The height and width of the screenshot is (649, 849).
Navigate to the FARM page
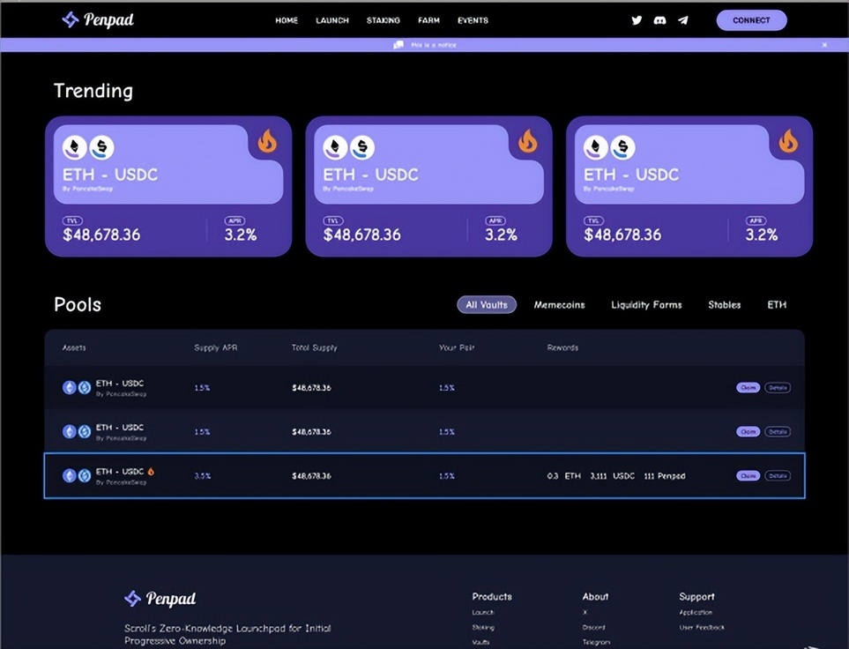[x=428, y=20]
